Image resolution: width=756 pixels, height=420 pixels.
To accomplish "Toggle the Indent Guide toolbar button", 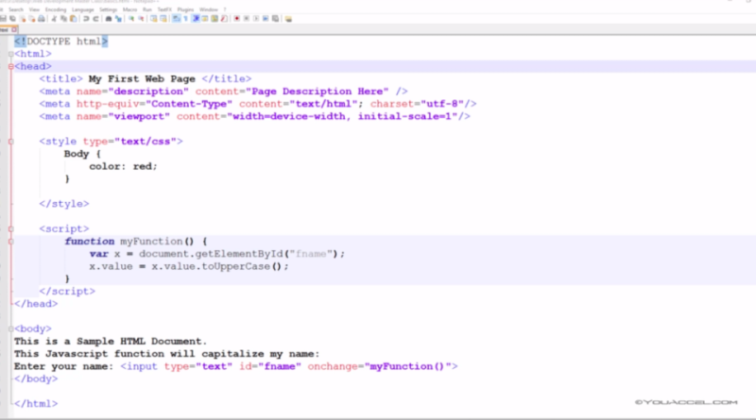I will click(196, 18).
